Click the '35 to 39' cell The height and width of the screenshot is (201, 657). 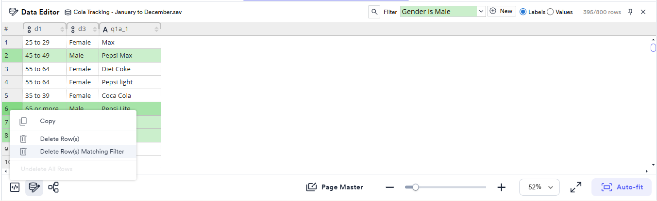tap(44, 95)
